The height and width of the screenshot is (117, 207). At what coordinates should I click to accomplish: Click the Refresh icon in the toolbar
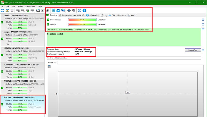[3, 11]
